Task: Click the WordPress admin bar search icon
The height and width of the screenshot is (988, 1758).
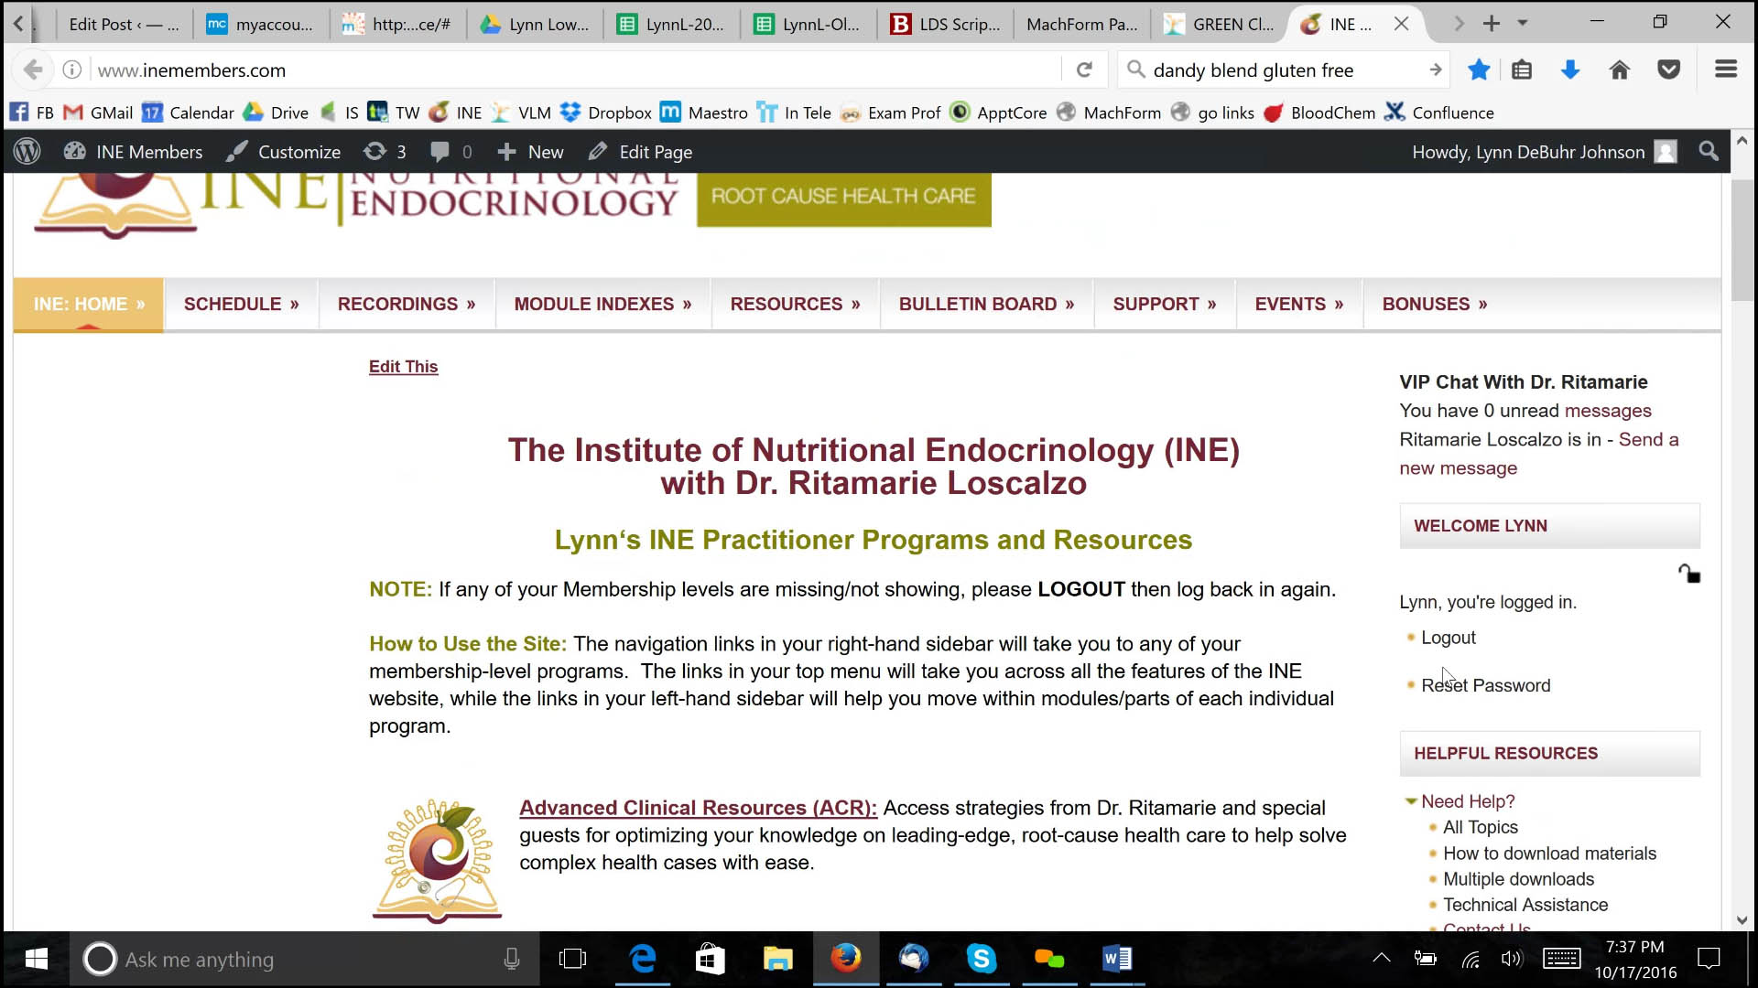Action: click(1709, 152)
